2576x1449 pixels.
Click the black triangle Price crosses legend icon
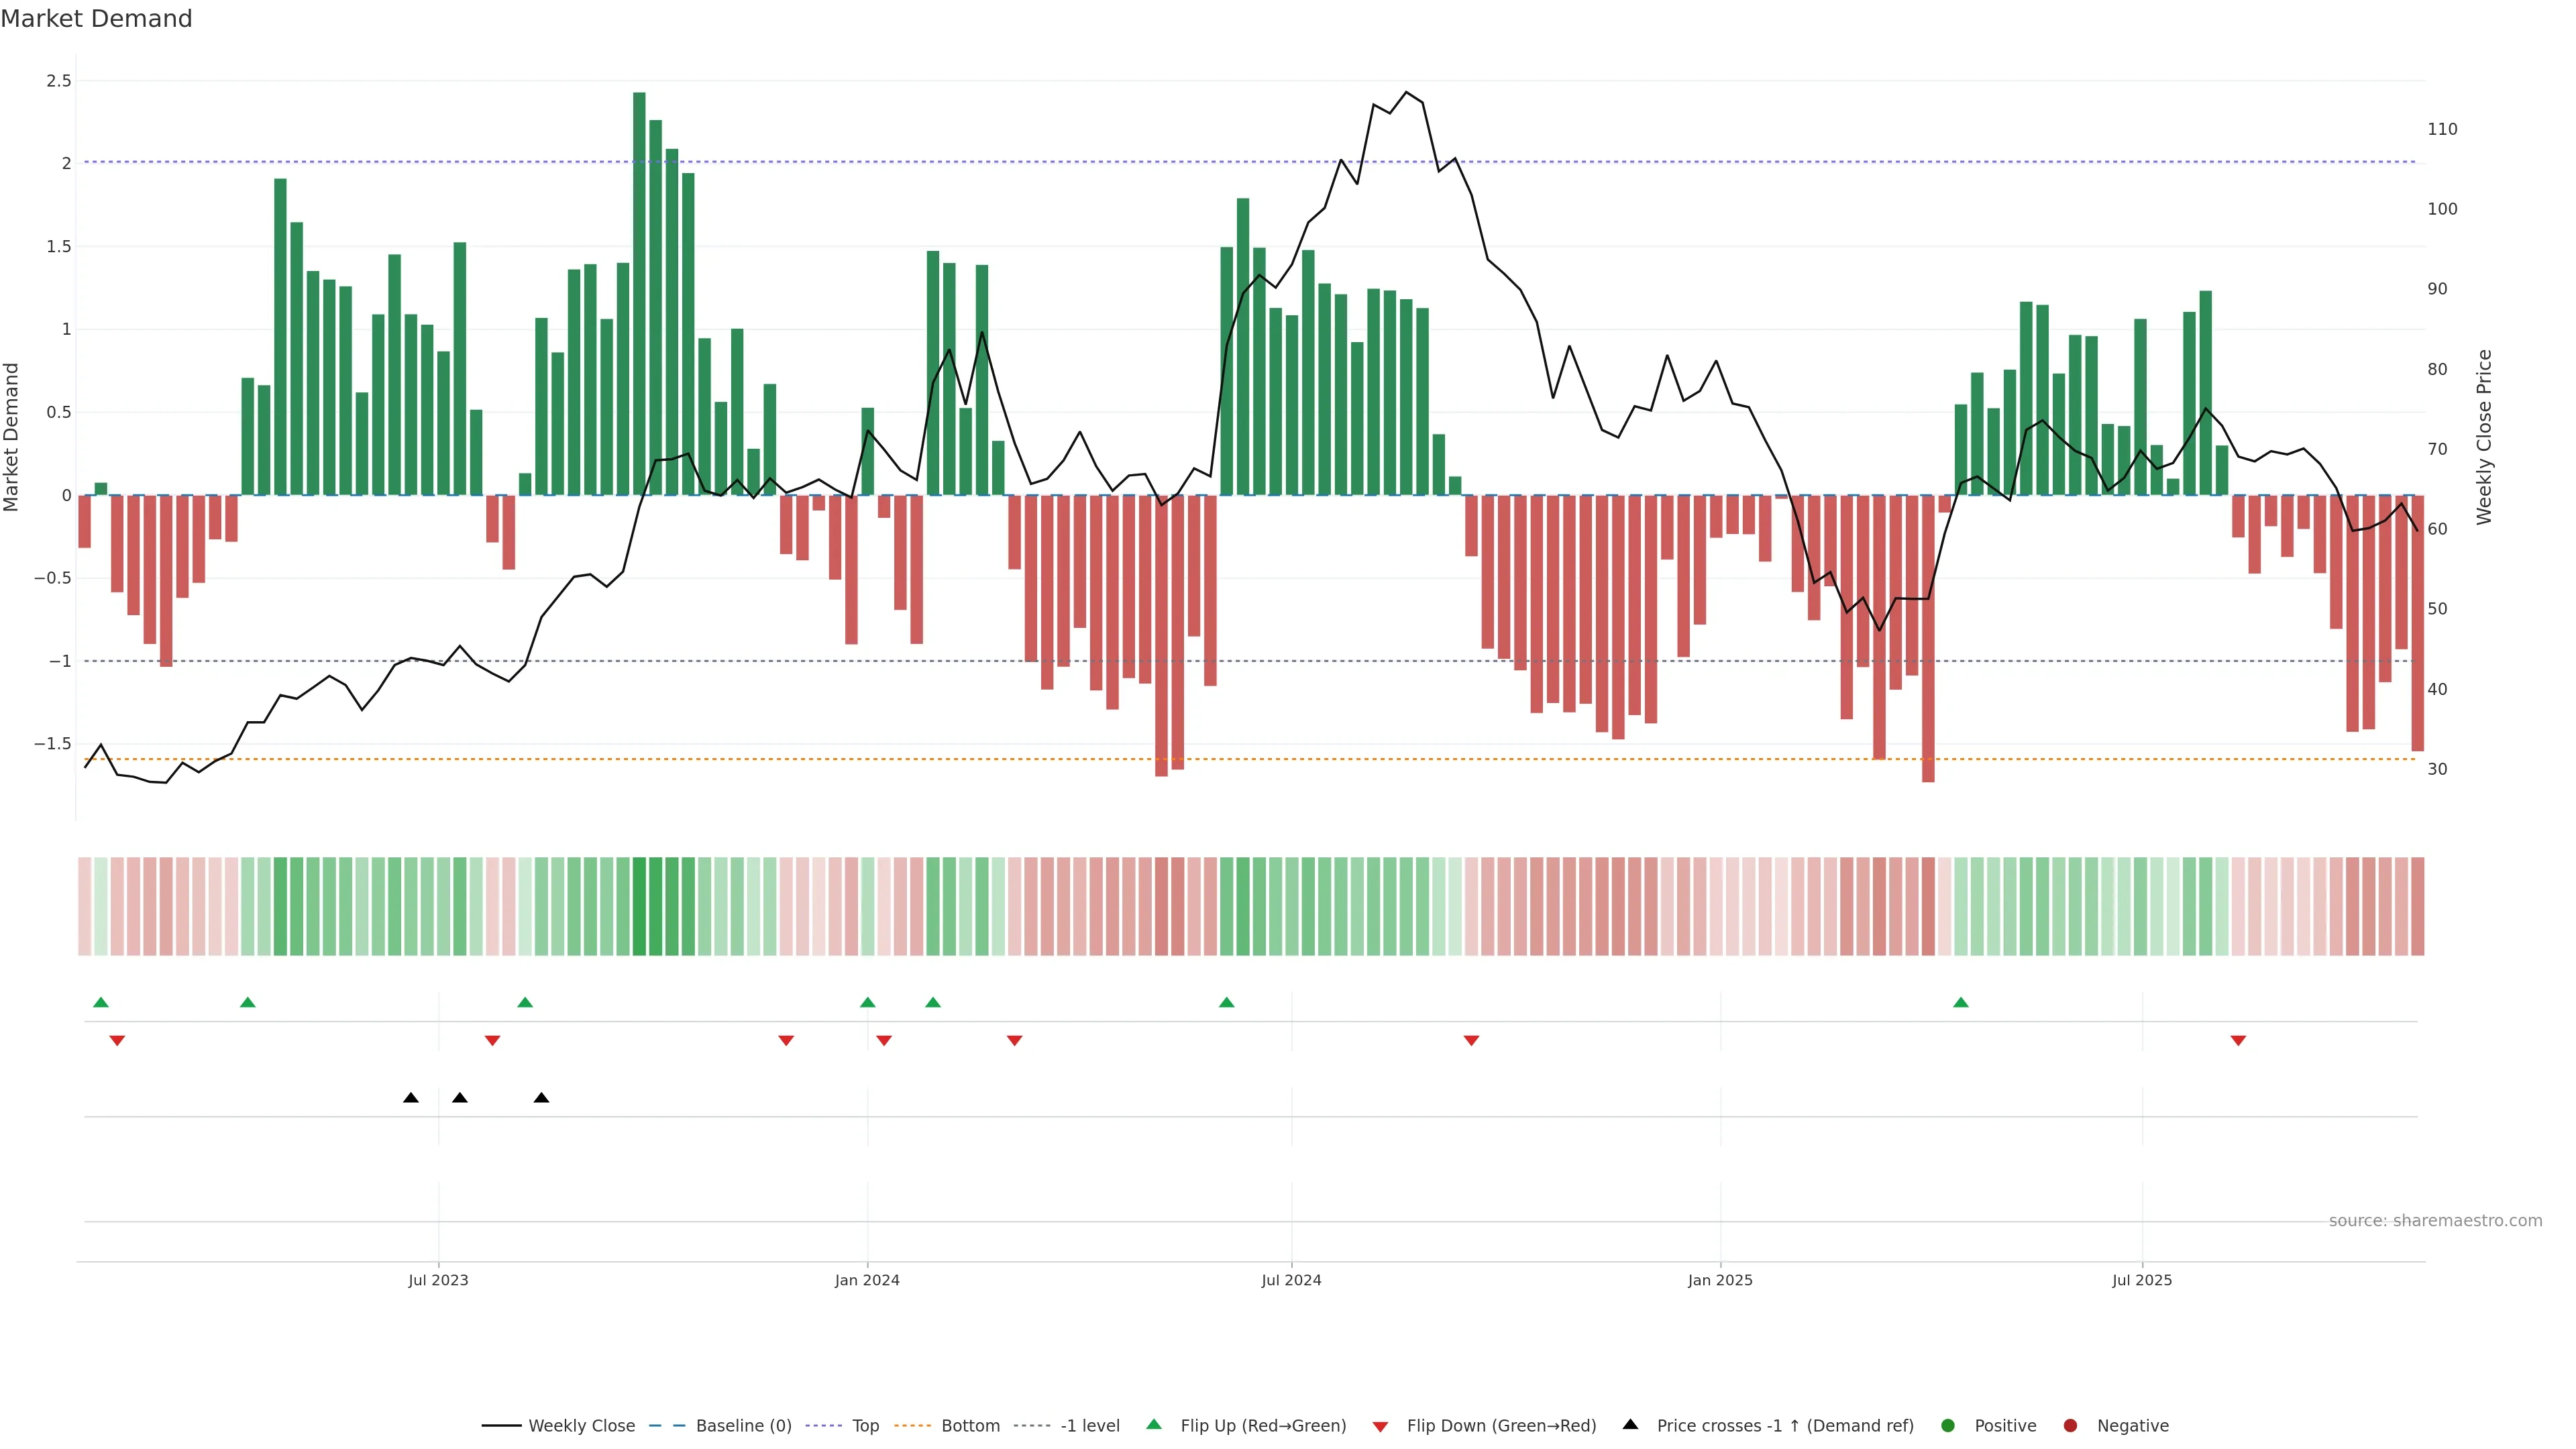[x=1630, y=1424]
